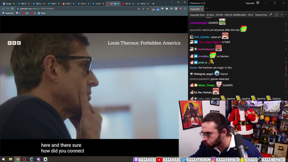Open the Chatterino viewer list icon
Viewport: 288px width, 162px height.
(x=276, y=15)
